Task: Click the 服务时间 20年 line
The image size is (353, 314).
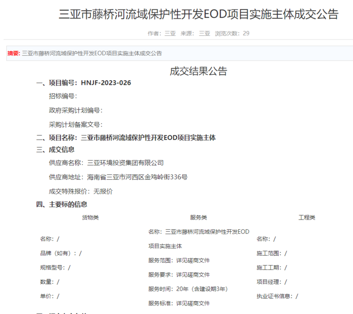Action: click(188, 289)
